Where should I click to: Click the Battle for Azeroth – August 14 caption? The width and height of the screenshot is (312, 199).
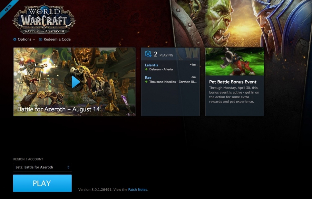pos(59,109)
